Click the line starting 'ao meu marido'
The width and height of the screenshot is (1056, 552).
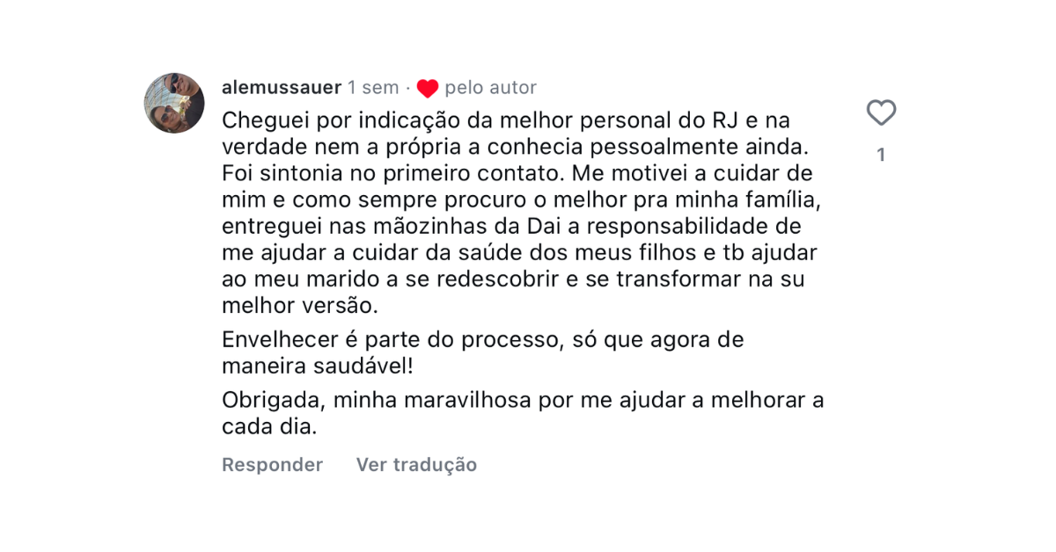pos(514,280)
